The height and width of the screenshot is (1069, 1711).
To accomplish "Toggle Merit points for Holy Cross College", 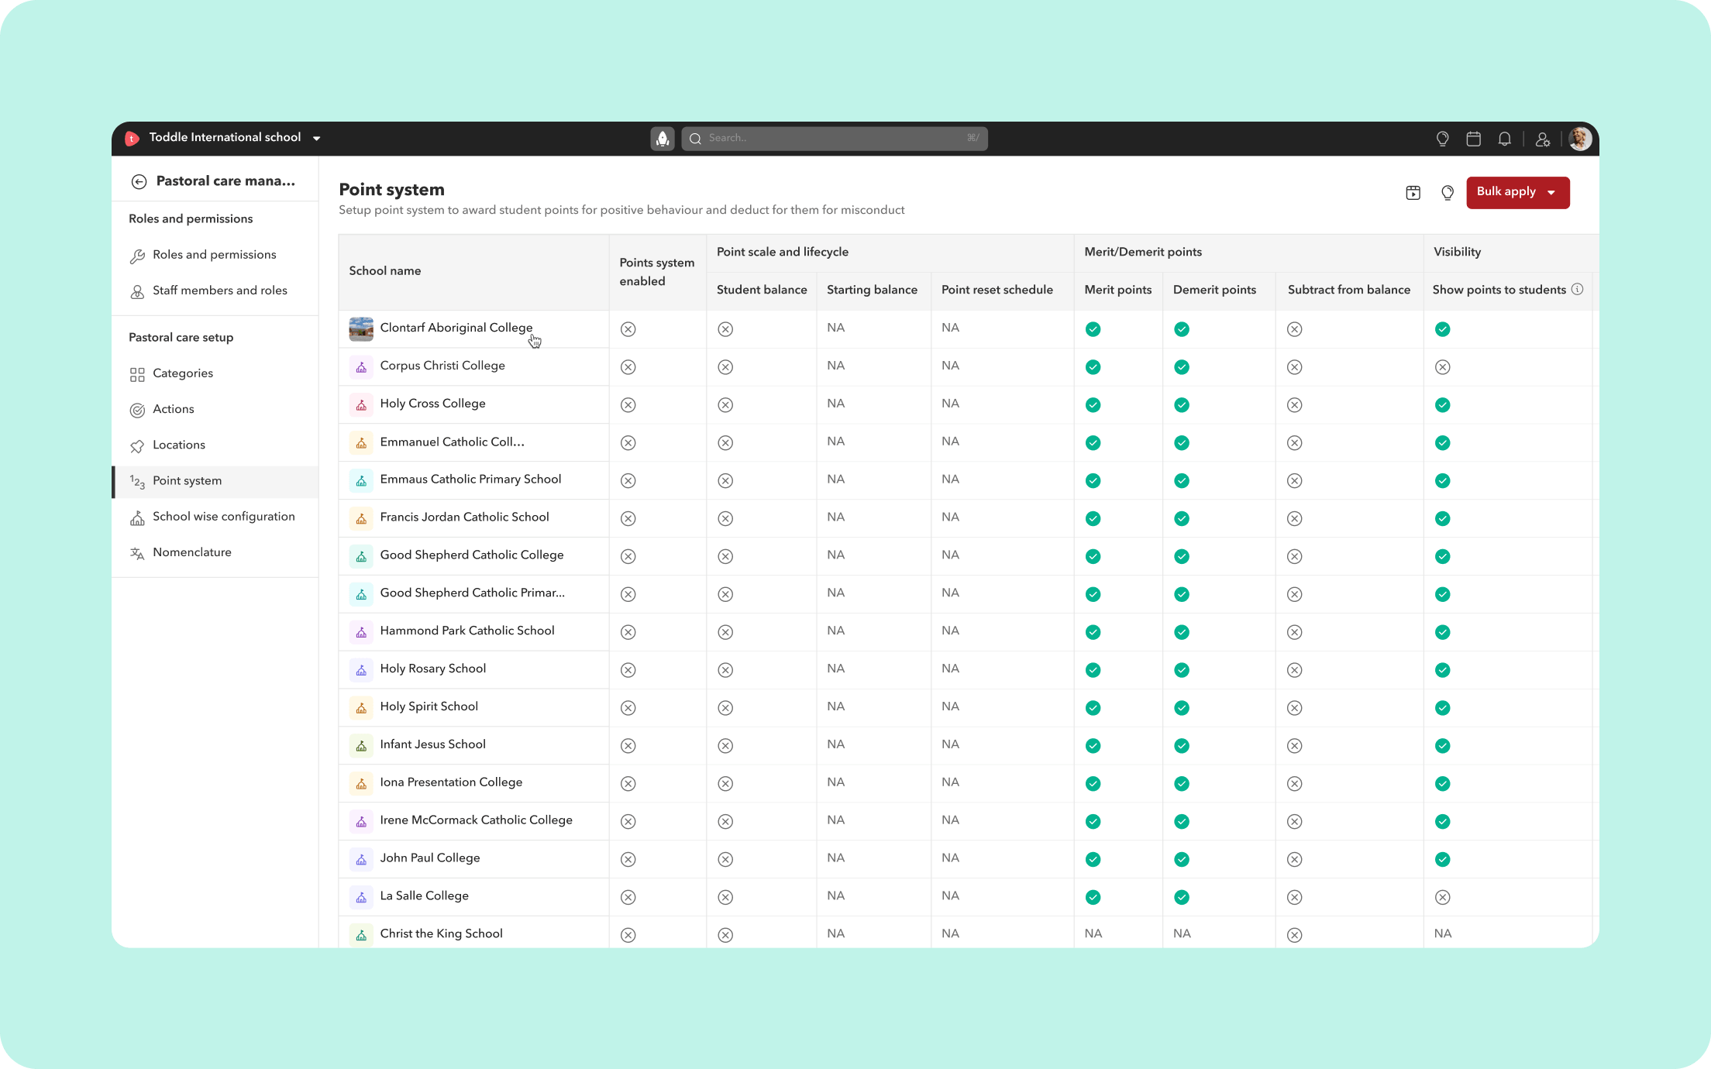I will click(1093, 405).
